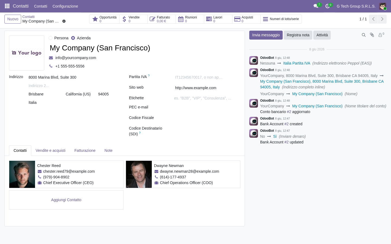Image resolution: width=391 pixels, height=244 pixels.
Task: Click the Partita IVA input field
Action: click(x=207, y=77)
